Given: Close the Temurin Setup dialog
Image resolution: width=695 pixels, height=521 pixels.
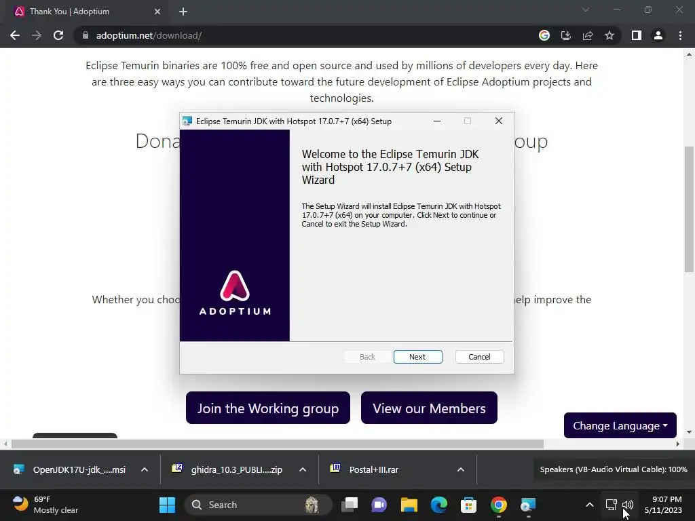Looking at the screenshot, I should pyautogui.click(x=499, y=121).
